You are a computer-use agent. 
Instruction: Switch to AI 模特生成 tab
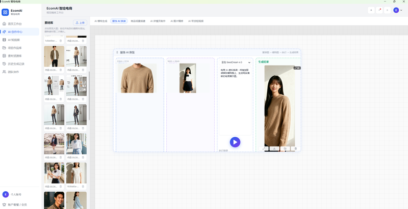[x=100, y=21]
